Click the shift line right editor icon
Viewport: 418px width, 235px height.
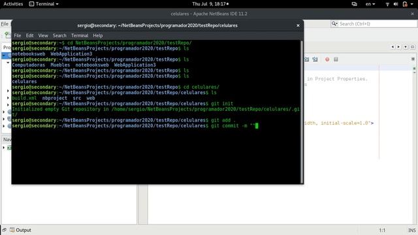[315, 59]
